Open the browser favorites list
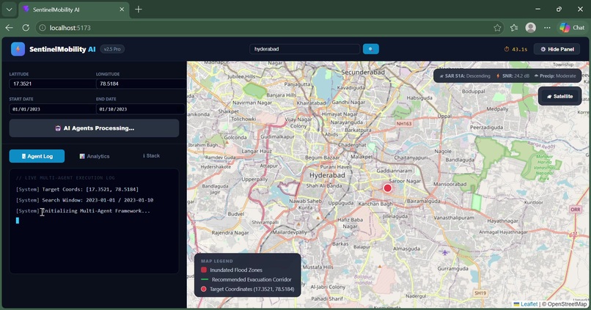 click(514, 28)
